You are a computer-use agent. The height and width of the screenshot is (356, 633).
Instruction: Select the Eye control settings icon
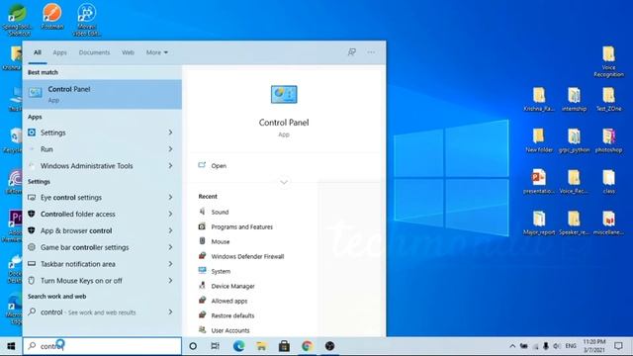(32, 198)
